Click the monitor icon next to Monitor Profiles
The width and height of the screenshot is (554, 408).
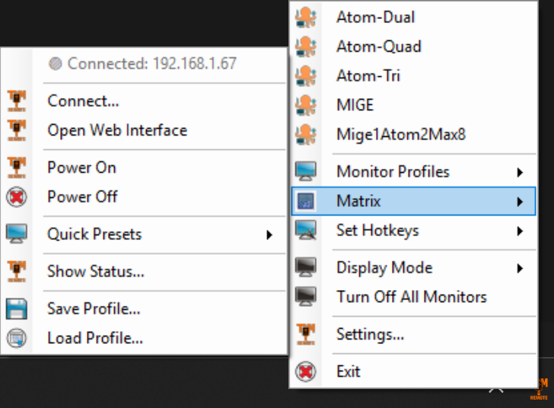[x=306, y=172]
